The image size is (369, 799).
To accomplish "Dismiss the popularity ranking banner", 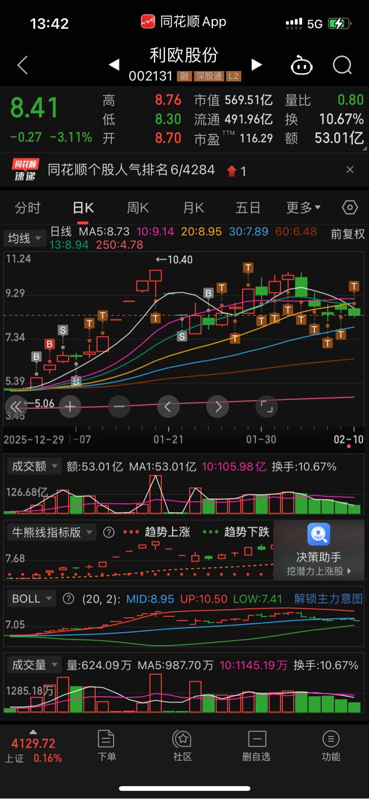I will coord(350,170).
